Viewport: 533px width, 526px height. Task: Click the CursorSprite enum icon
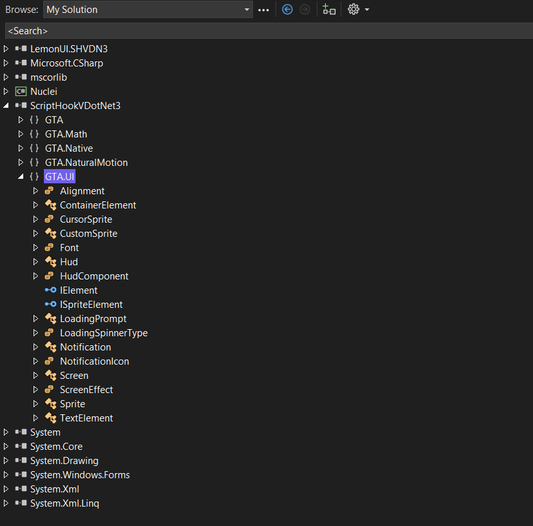[49, 219]
